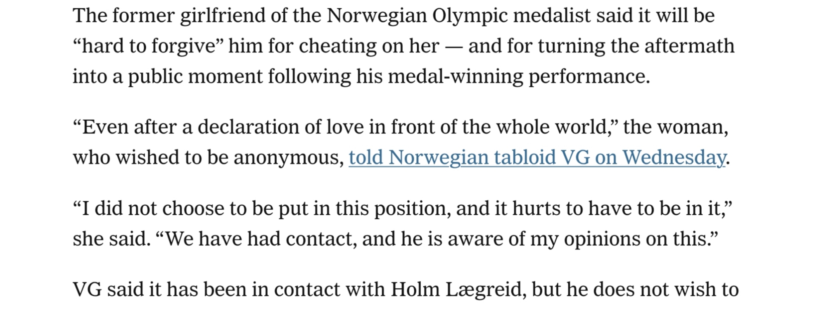Click the word 'Olympic' in the first paragraph
Viewport: 826px width, 311px height.
470,17
